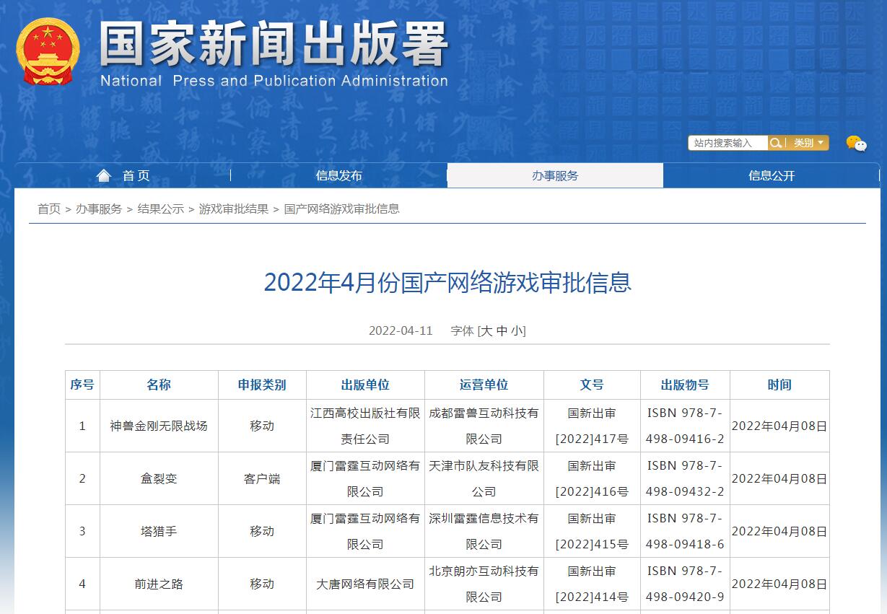Click 国产网络游戏审批信息 breadcrumb link

pos(341,209)
